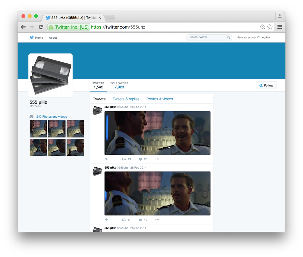View the 7,923 followers list
The height and width of the screenshot is (257, 303).
click(119, 86)
